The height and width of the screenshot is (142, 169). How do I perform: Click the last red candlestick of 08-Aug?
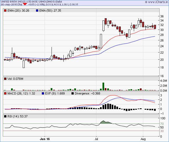[x=155, y=27]
